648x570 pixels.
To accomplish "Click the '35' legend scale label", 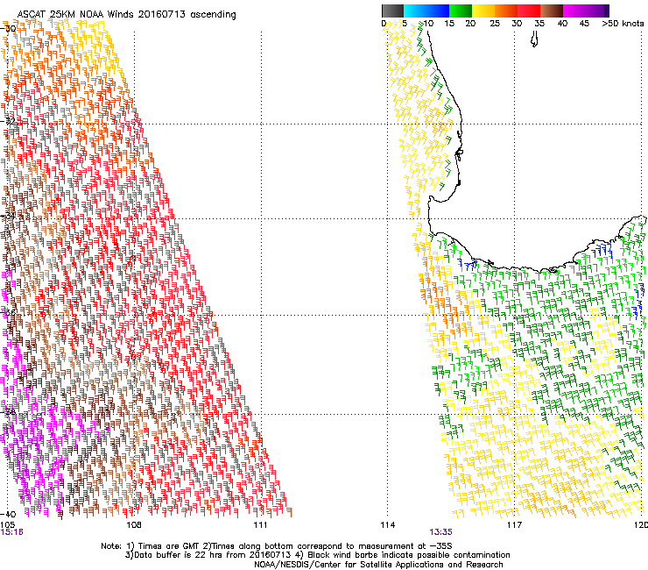I will [x=539, y=24].
